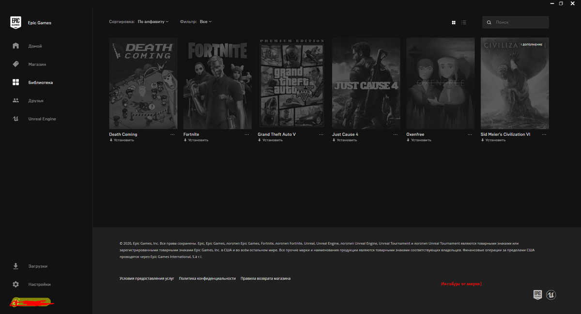581x314 pixels.
Task: Click the Sid Meier's Civilization VI title
Action: coord(505,134)
